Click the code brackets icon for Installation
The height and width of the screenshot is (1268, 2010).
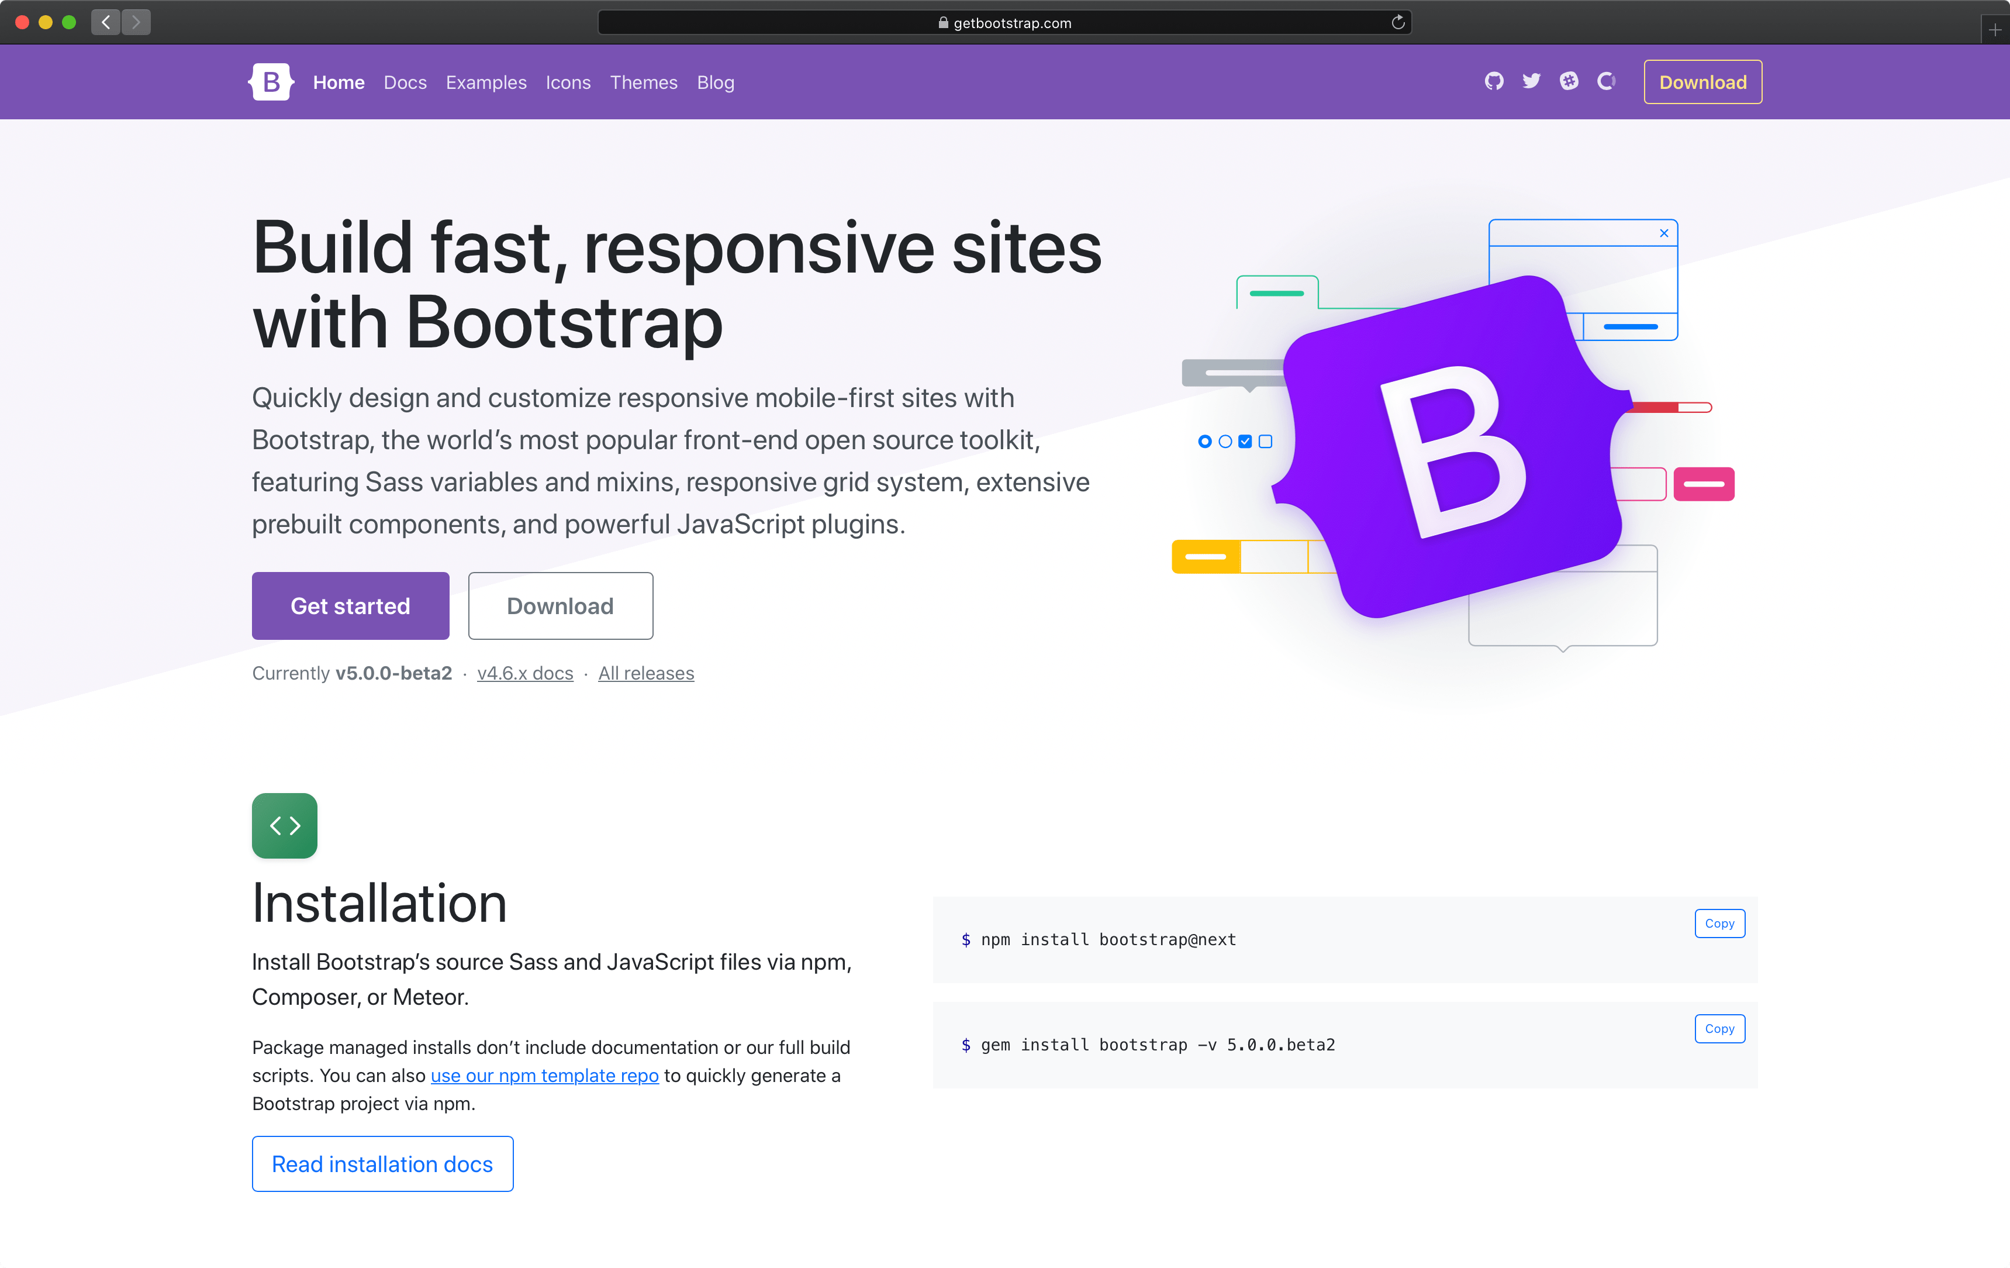pyautogui.click(x=285, y=825)
